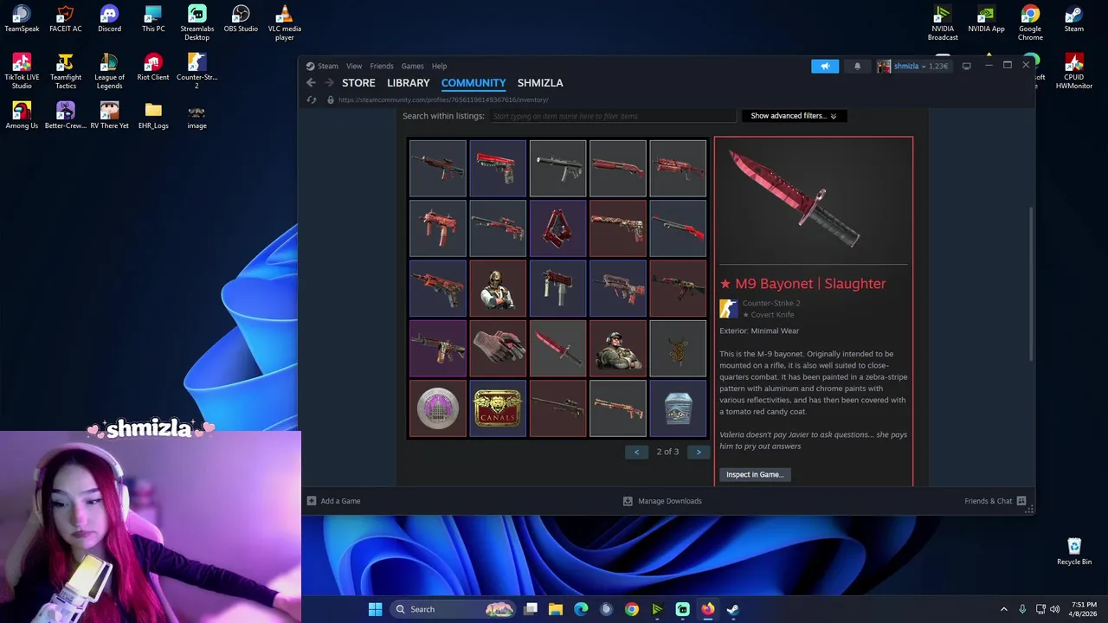
Task: Open OBS Studio desktop icon
Action: (x=241, y=19)
